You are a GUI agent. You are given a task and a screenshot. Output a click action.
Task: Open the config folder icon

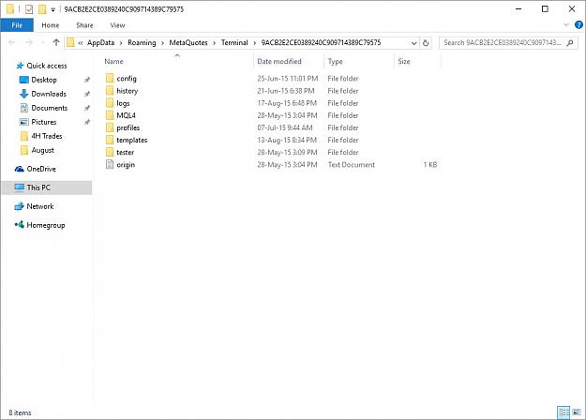(110, 78)
